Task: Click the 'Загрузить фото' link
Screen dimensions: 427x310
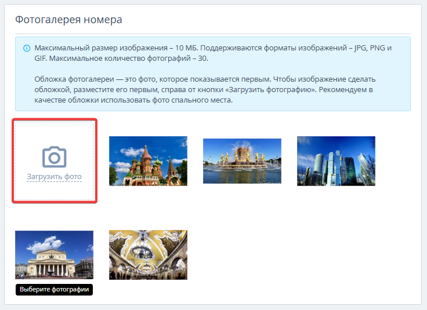Action: pyautogui.click(x=54, y=177)
